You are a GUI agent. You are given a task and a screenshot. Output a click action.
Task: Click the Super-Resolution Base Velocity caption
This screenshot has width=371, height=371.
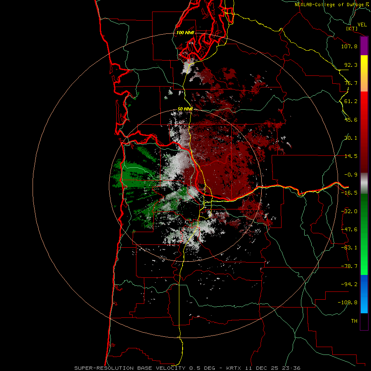pyautogui.click(x=187, y=368)
